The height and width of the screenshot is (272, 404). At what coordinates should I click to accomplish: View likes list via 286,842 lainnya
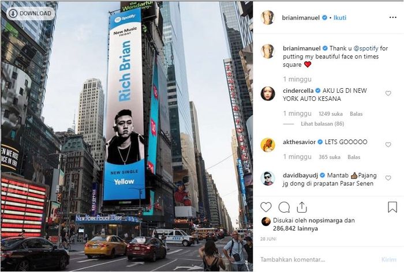click(x=295, y=229)
